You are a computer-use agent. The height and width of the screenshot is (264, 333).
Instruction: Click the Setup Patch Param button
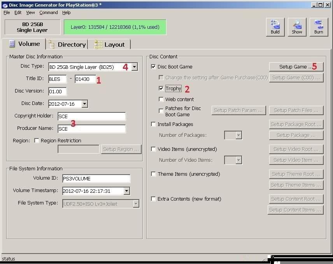[x=239, y=110]
